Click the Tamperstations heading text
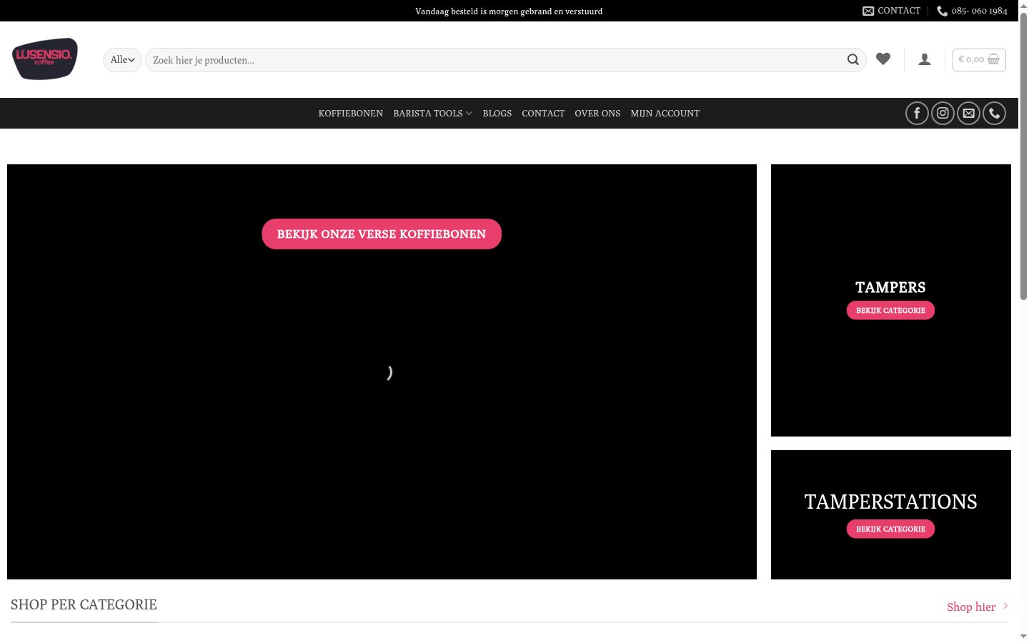The width and height of the screenshot is (1029, 643). 890,502
